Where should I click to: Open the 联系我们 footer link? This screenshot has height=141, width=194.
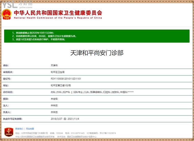pos(19,129)
